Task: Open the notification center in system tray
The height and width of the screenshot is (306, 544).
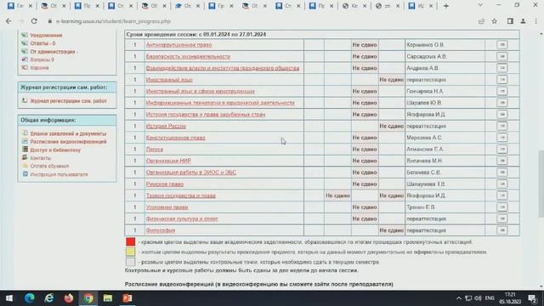Action: click(x=532, y=298)
